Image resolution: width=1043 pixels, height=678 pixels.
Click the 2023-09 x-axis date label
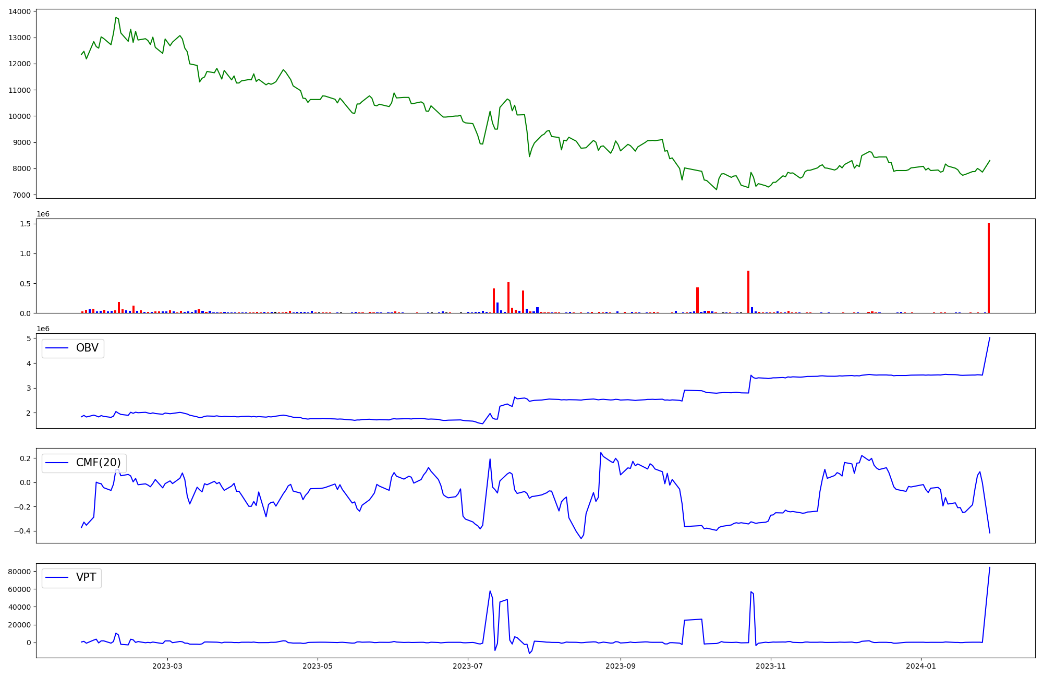pos(621,666)
